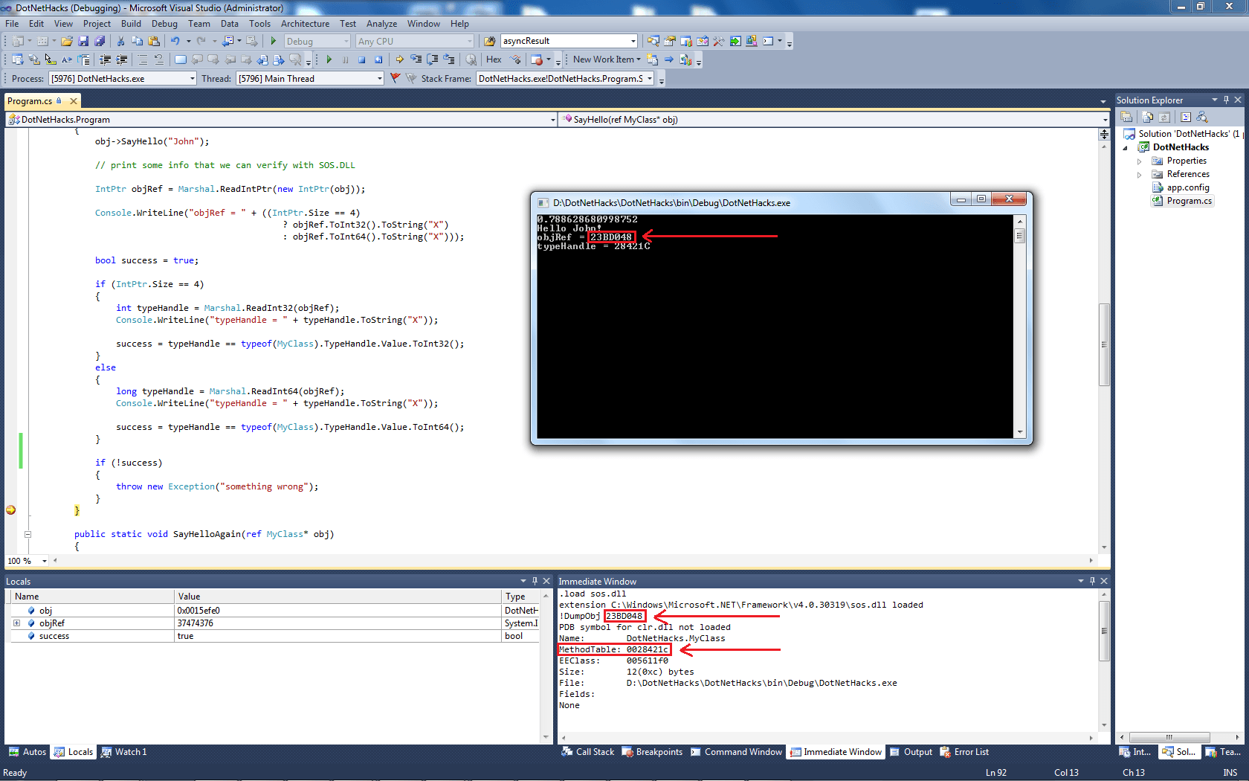Expand the References node in Solution Explorer
This screenshot has height=781, width=1249.
coord(1139,175)
